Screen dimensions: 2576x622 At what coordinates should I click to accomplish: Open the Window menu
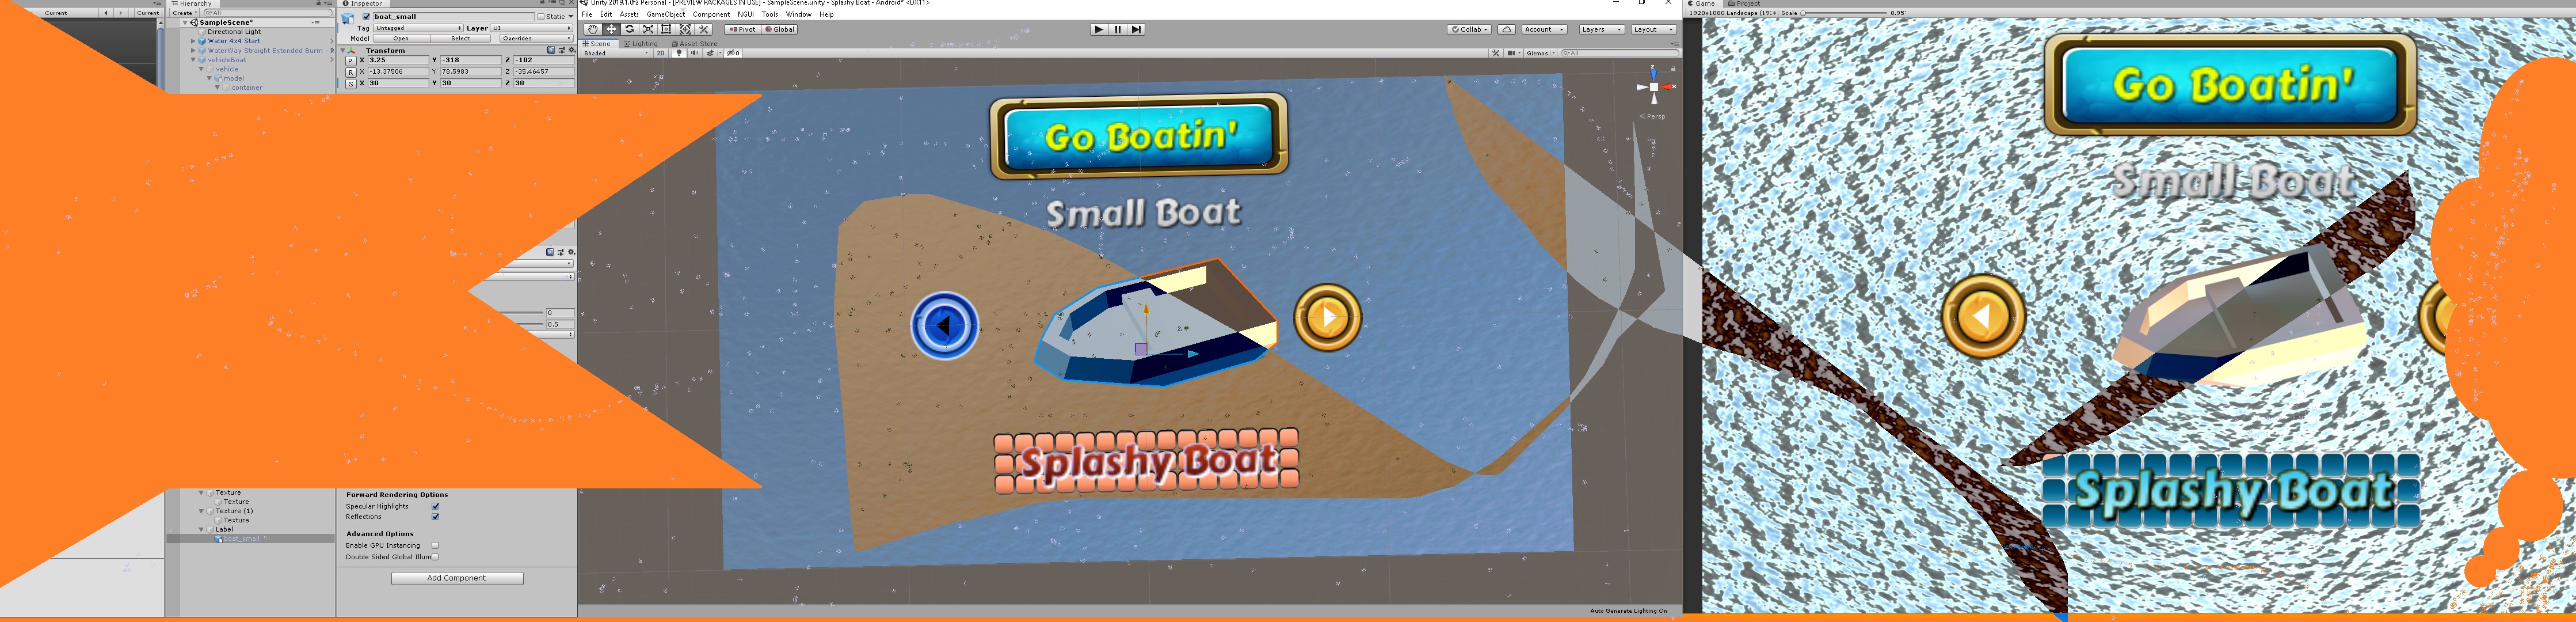(798, 15)
